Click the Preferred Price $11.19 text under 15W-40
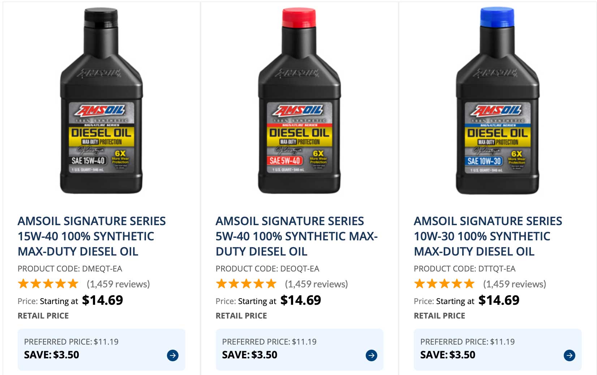The image size is (597, 375). pyautogui.click(x=71, y=342)
